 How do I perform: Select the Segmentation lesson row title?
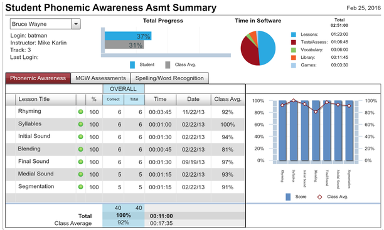[36, 187]
